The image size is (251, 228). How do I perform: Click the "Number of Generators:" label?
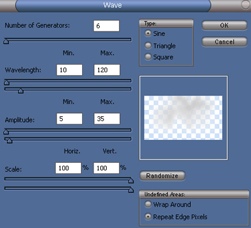point(37,26)
